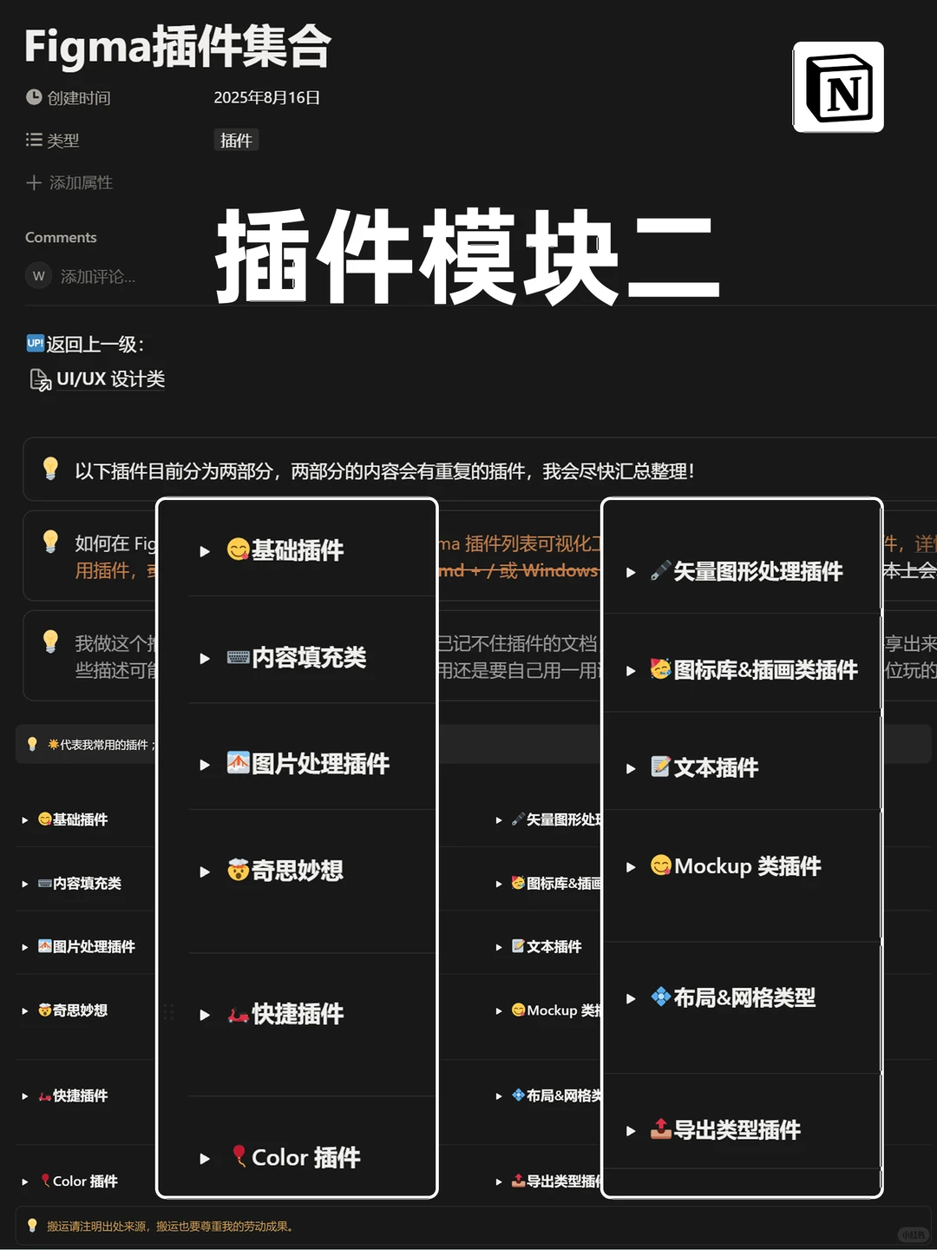Expand the small Mockup 类 toggle in the page list
Screen dimensions: 937x1250
(x=498, y=1010)
